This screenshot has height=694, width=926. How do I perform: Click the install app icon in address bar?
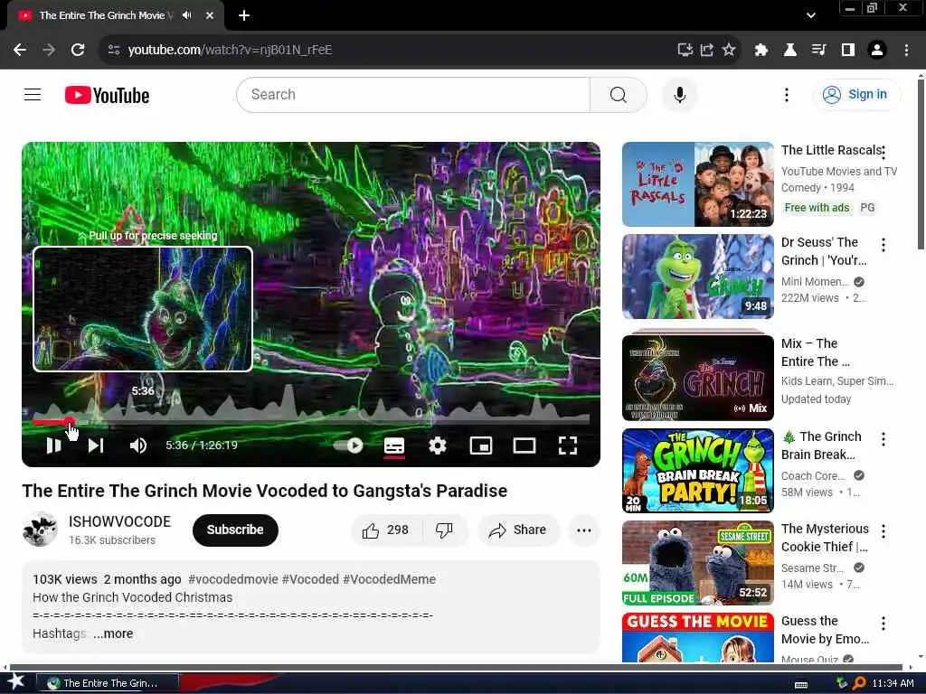685,50
